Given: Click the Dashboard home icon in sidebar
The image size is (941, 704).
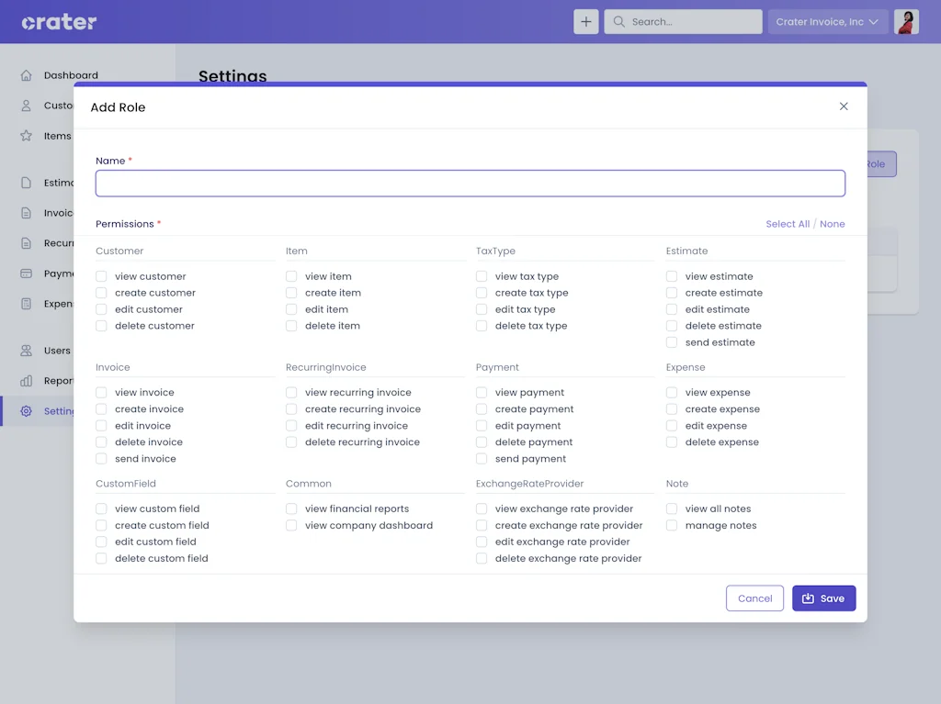Looking at the screenshot, I should click(x=26, y=75).
